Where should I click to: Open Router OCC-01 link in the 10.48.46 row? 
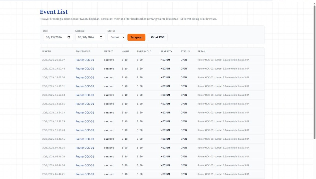point(85,139)
